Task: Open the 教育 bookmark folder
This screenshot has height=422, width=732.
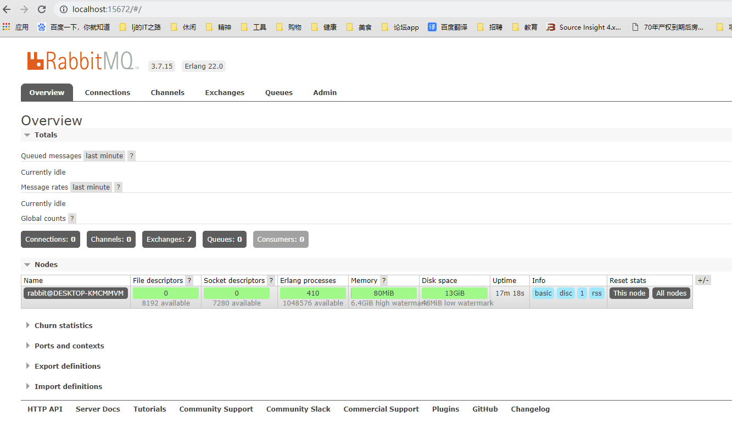Action: (525, 27)
